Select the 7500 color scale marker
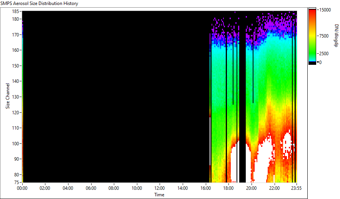 [x=324, y=36]
